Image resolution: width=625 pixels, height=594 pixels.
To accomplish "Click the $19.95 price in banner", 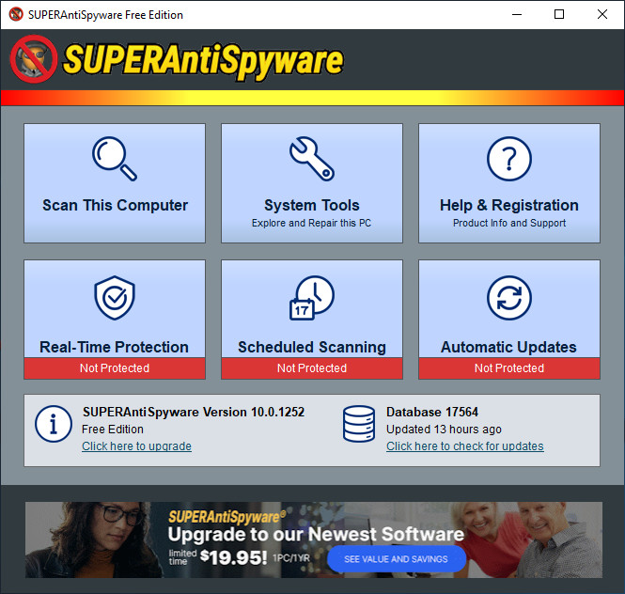I will 233,557.
